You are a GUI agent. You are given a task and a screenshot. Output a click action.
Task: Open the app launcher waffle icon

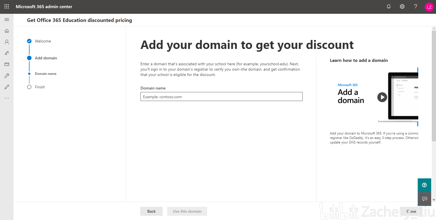[x=7, y=6]
